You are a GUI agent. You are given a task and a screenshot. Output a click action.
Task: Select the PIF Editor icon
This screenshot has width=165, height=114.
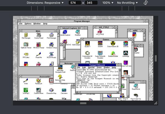(26, 55)
